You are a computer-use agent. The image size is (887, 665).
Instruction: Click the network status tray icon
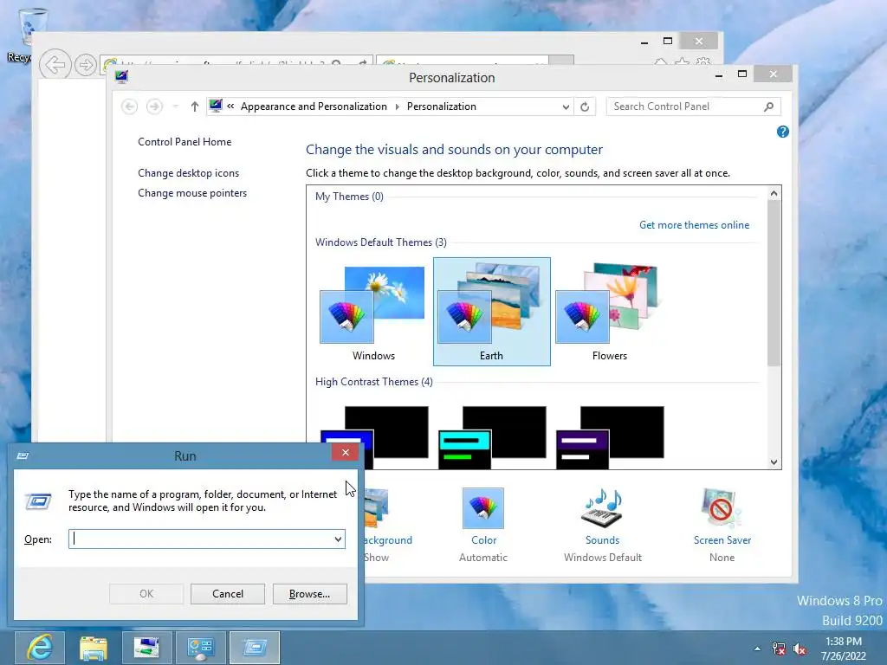coord(779,649)
